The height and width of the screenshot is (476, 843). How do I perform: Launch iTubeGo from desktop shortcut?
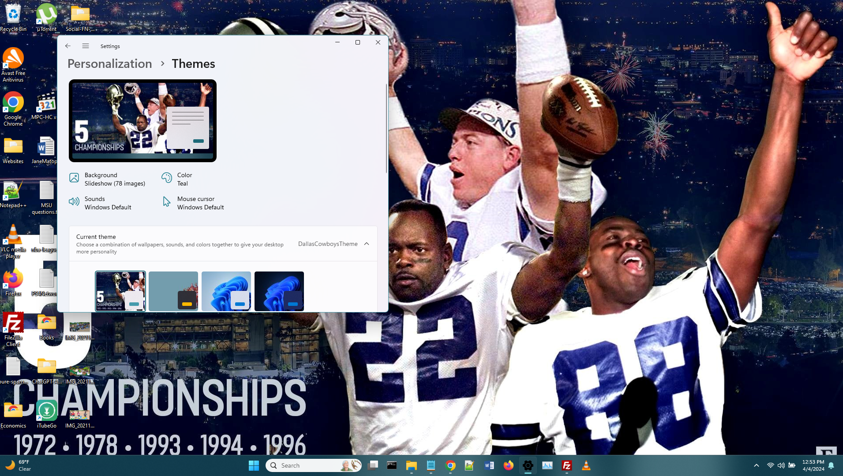tap(46, 414)
